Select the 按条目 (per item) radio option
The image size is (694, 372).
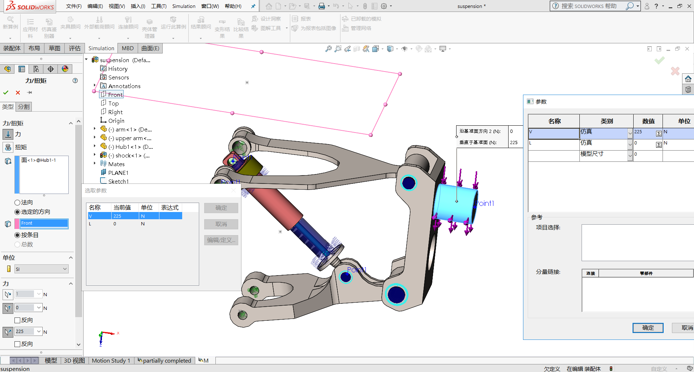click(17, 235)
